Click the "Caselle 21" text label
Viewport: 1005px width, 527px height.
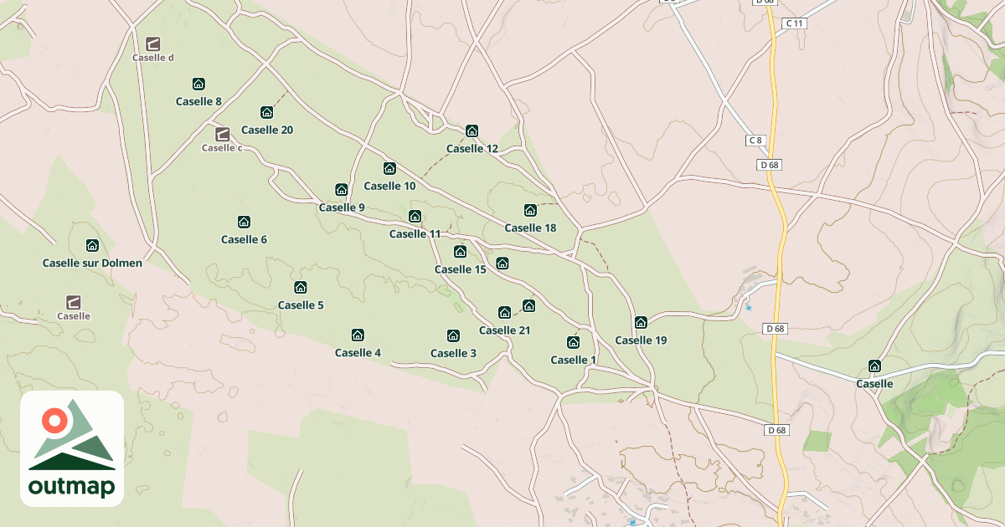coord(504,330)
